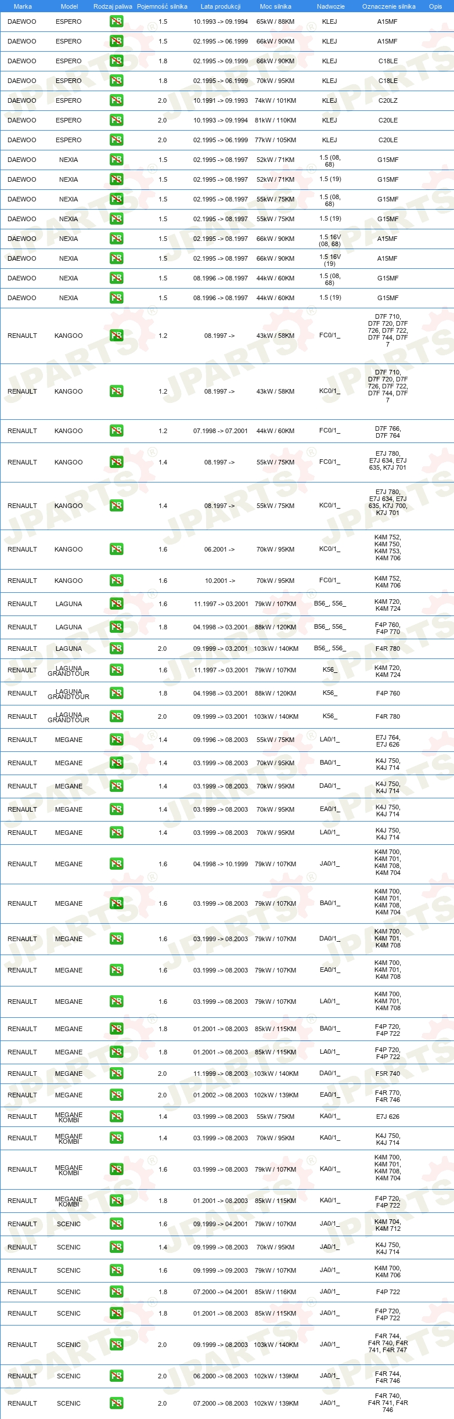
Task: Click fuel icon in MEGANE 01.2002 -> 08.2003 row
Action: 116,1095
